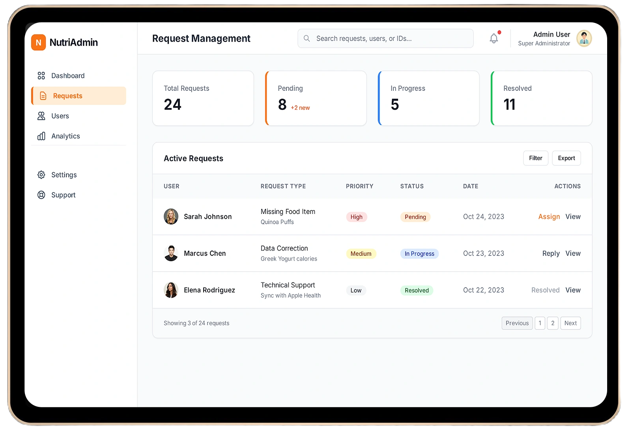Viewport: 632px width, 440px height.
Task: Click the Support lifebuoy icon
Action: point(41,195)
